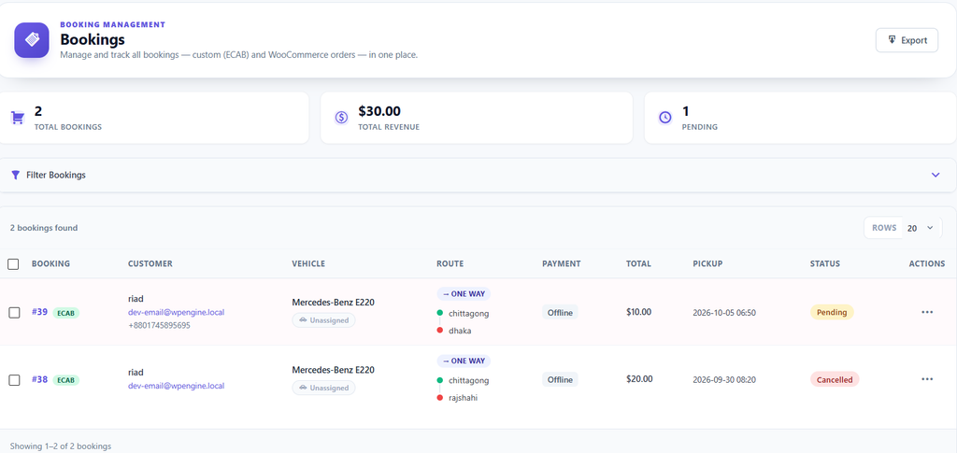Click the email link in booking #39 row
This screenshot has width=957, height=453.
click(x=177, y=312)
